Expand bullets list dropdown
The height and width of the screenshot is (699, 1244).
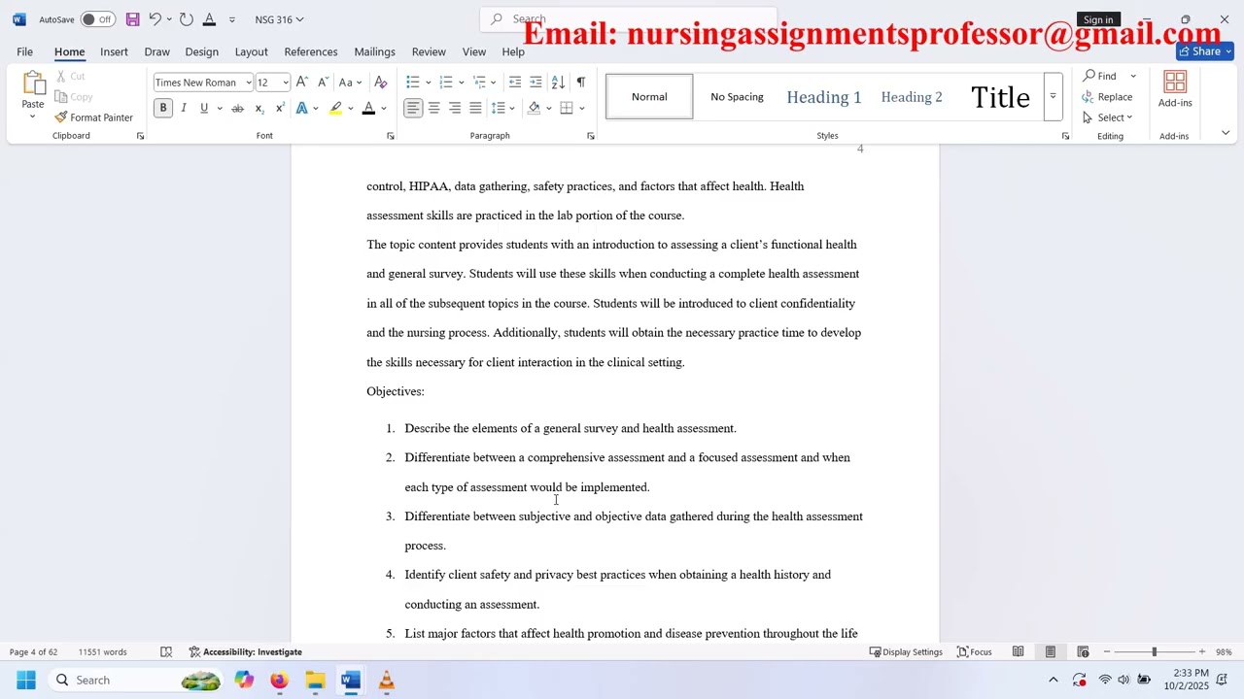click(x=429, y=83)
